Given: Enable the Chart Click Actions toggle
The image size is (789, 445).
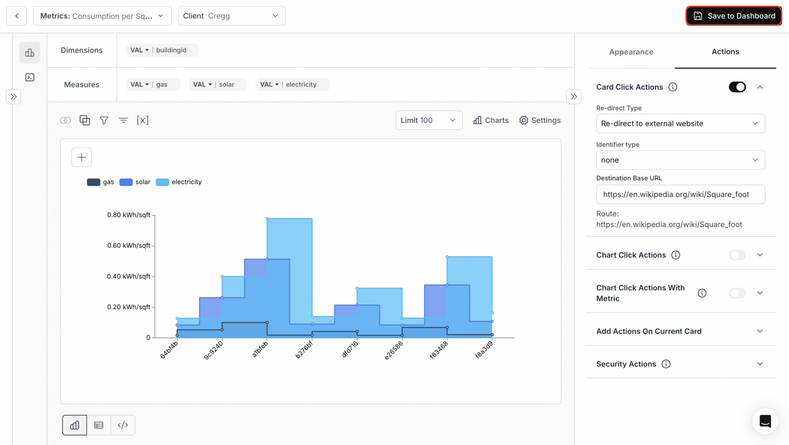Looking at the screenshot, I should click(737, 255).
